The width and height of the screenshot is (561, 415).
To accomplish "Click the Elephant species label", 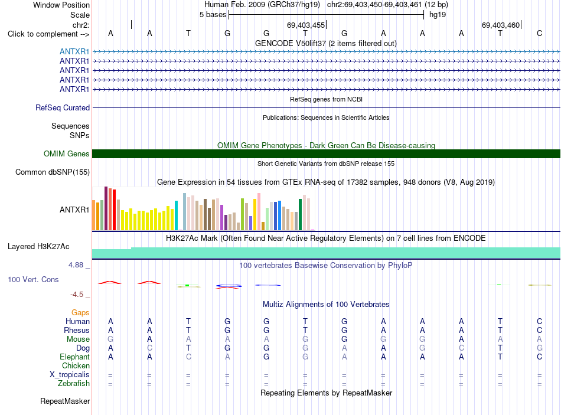I will (74, 357).
